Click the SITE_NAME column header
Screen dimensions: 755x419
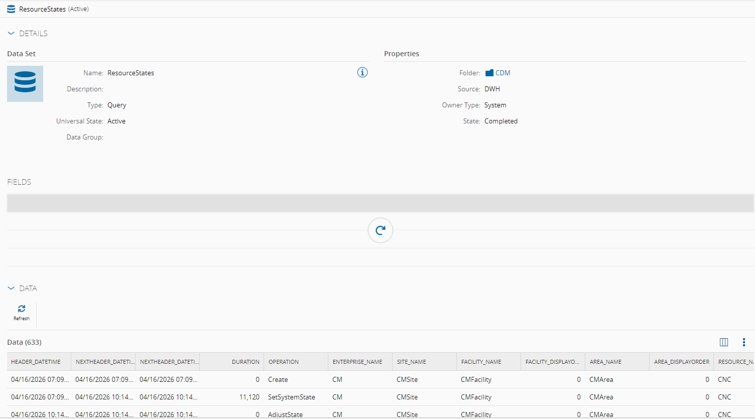point(411,362)
